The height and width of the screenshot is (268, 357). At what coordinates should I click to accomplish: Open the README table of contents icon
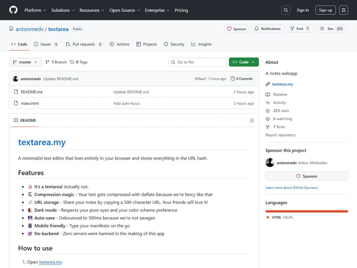click(251, 120)
